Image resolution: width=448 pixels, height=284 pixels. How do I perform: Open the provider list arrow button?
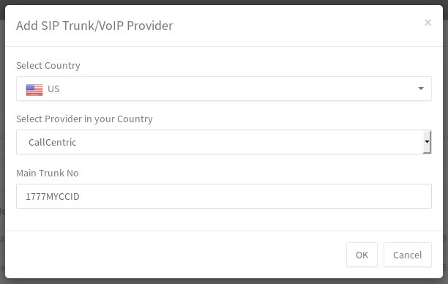pyautogui.click(x=427, y=142)
